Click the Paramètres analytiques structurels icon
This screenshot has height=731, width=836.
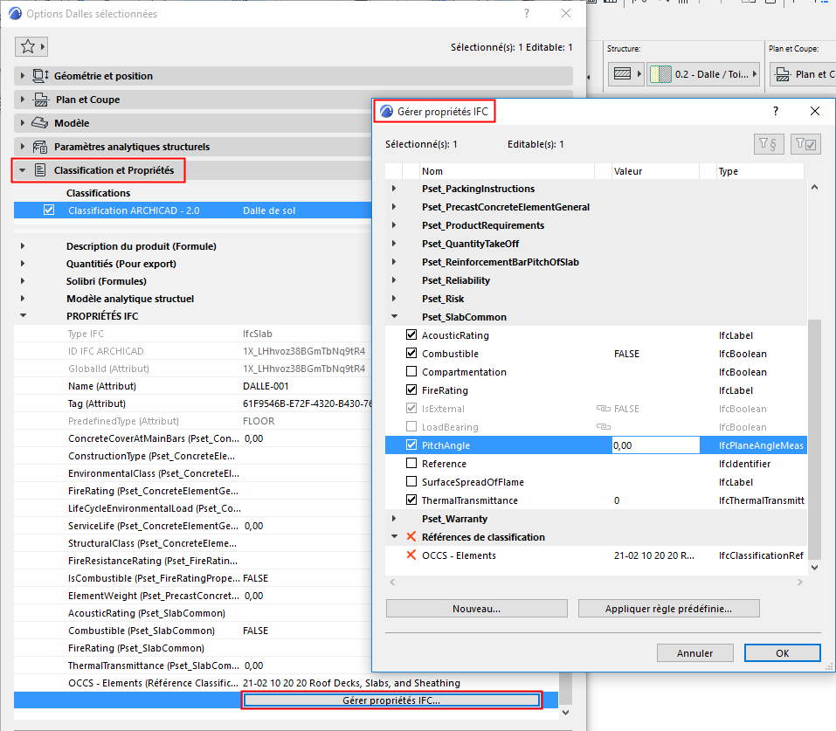[x=40, y=147]
